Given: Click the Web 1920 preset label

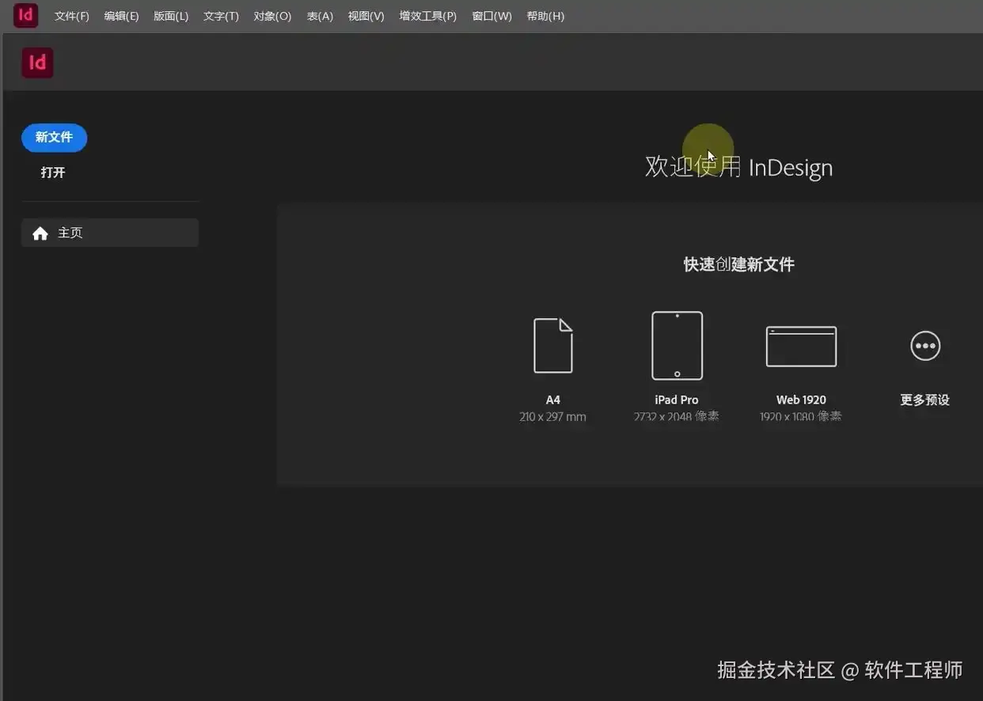Looking at the screenshot, I should point(801,400).
